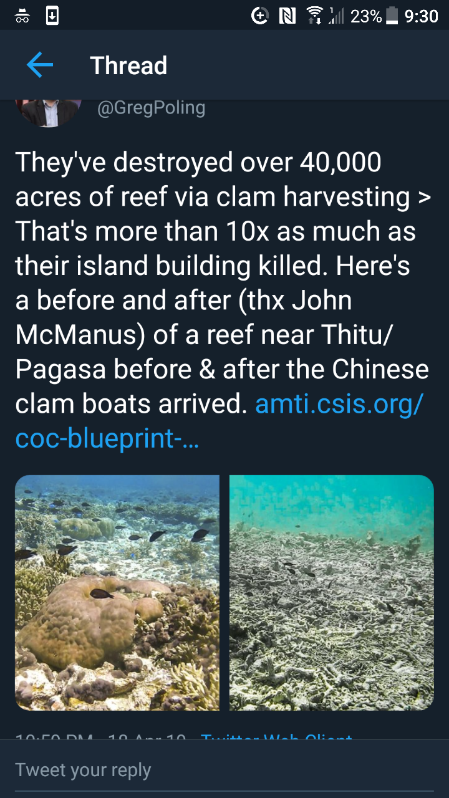Tap the Thread title in header

pyautogui.click(x=128, y=65)
